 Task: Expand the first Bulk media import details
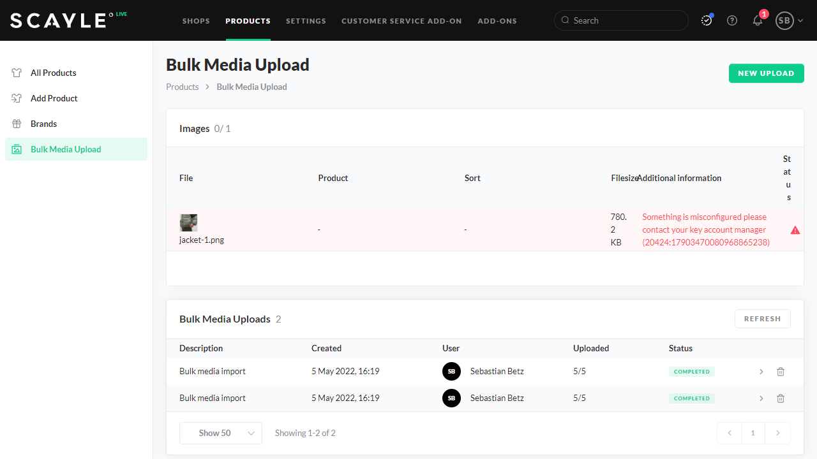[x=761, y=372]
